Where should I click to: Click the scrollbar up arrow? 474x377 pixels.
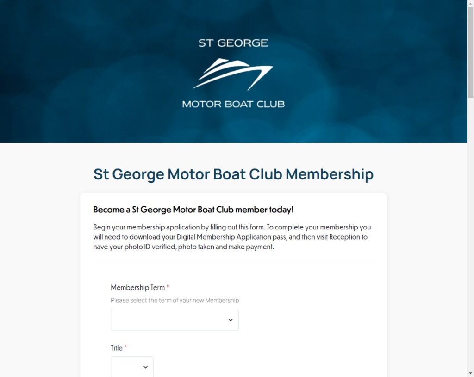click(470, 3)
